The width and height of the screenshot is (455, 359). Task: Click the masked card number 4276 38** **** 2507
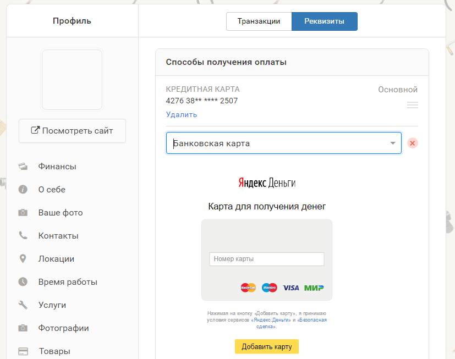202,101
